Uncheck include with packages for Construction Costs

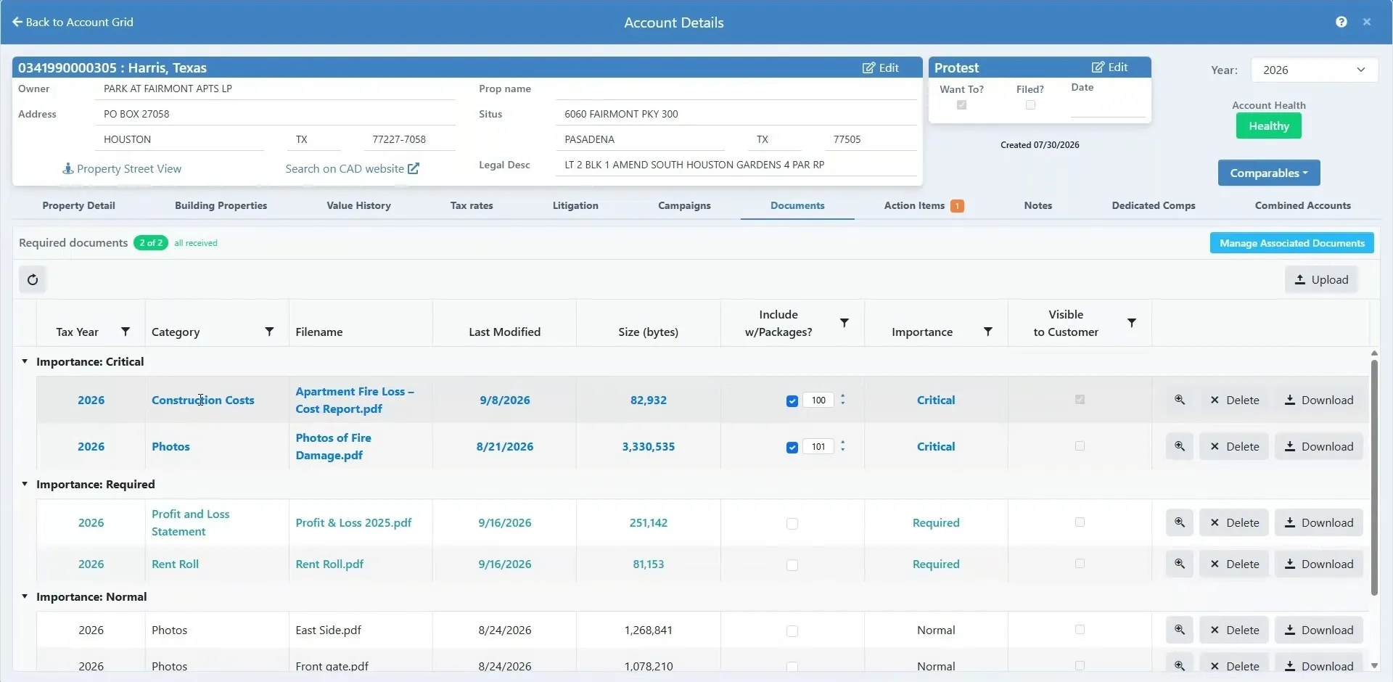pos(792,400)
